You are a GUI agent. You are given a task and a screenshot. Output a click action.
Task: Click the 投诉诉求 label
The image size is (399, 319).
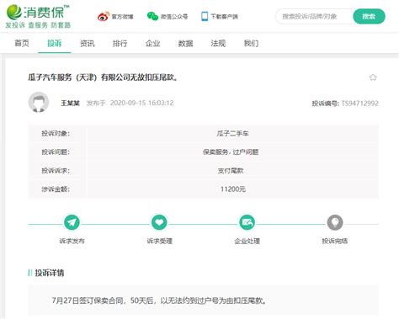[56, 170]
